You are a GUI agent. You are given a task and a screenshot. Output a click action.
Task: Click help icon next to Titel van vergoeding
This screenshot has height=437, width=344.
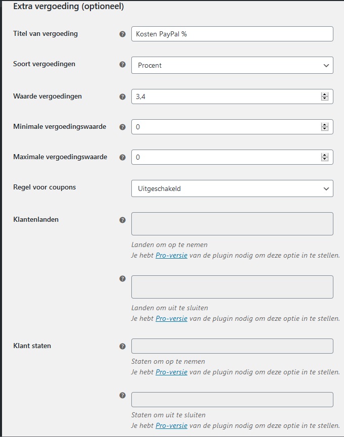pyautogui.click(x=122, y=34)
